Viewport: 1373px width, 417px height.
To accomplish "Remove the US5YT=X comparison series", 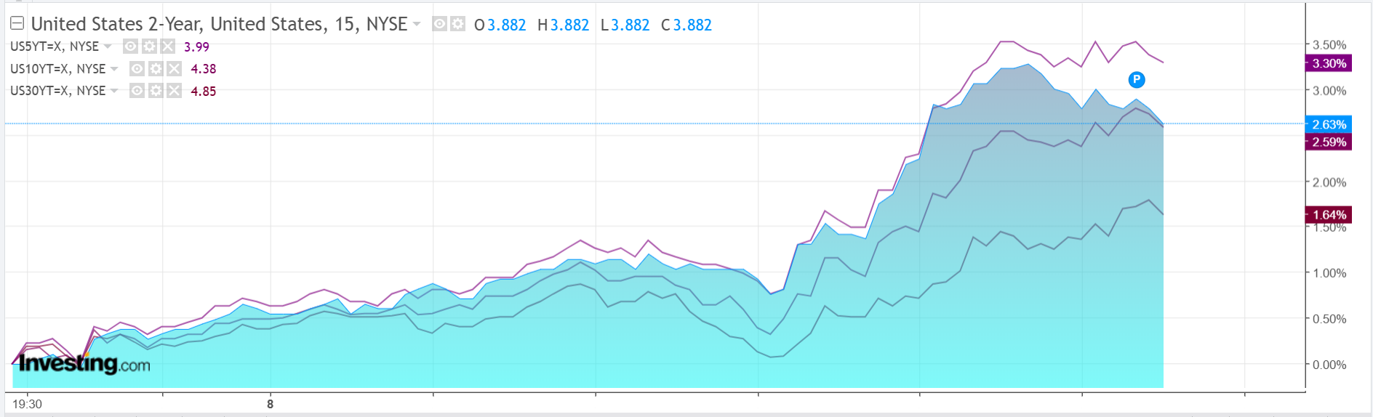I will pos(168,46).
